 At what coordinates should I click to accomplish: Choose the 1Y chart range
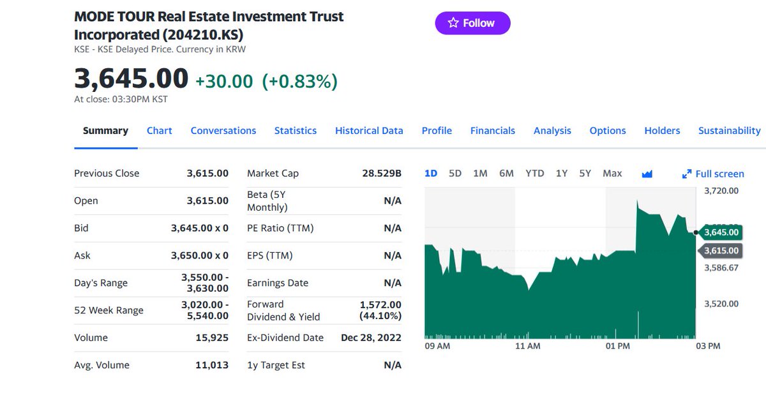pos(562,173)
